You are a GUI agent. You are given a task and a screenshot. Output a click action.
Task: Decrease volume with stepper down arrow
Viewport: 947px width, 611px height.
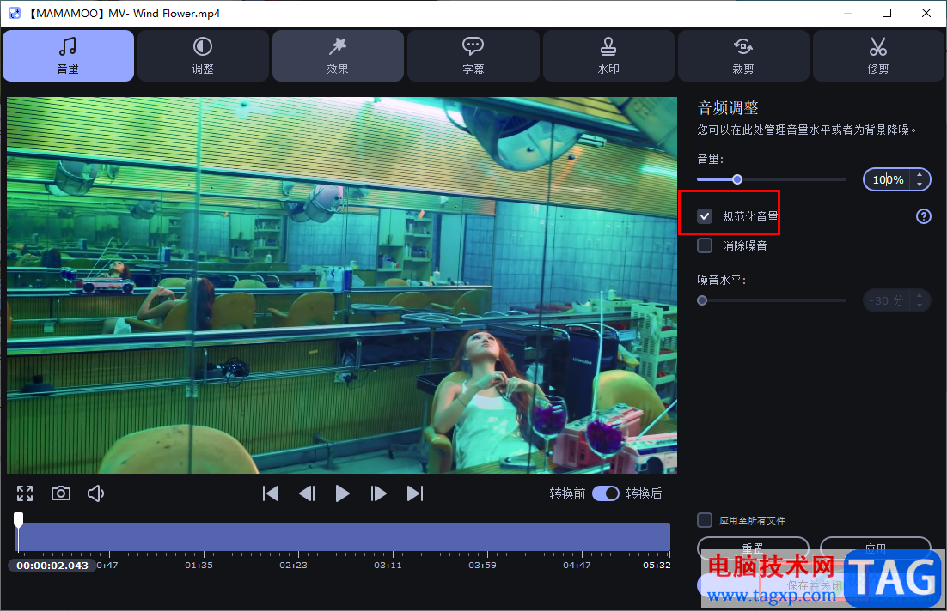(920, 184)
